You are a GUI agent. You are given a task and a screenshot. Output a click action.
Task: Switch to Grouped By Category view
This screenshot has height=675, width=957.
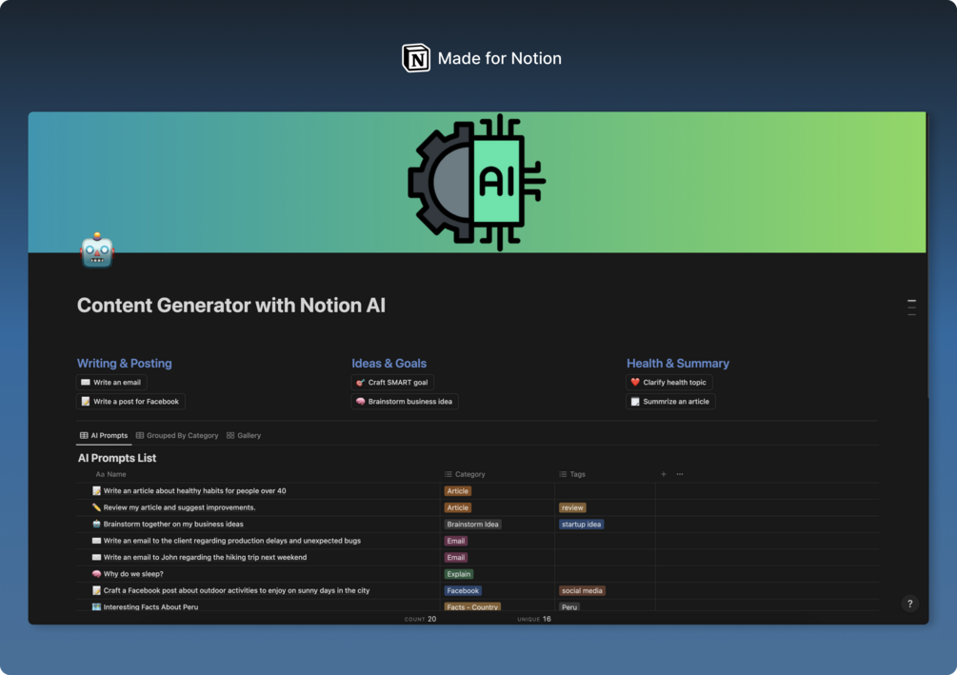(177, 436)
